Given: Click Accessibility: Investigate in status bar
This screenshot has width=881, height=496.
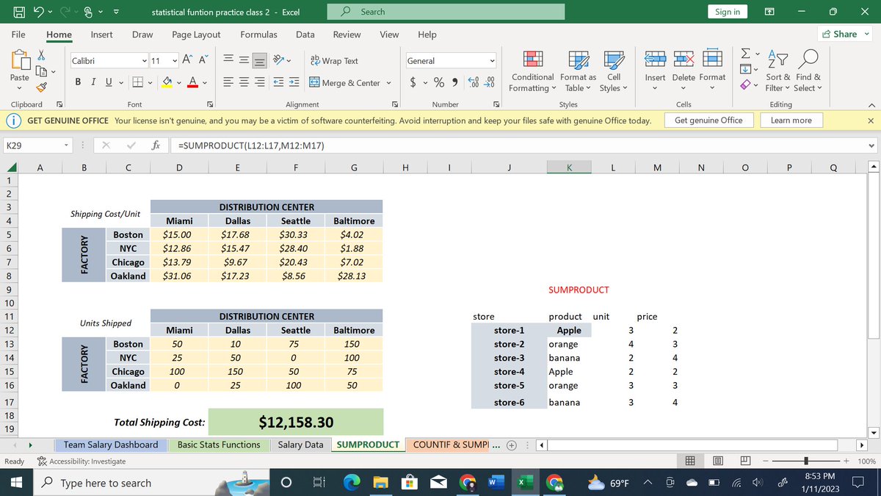Looking at the screenshot, I should [81, 461].
